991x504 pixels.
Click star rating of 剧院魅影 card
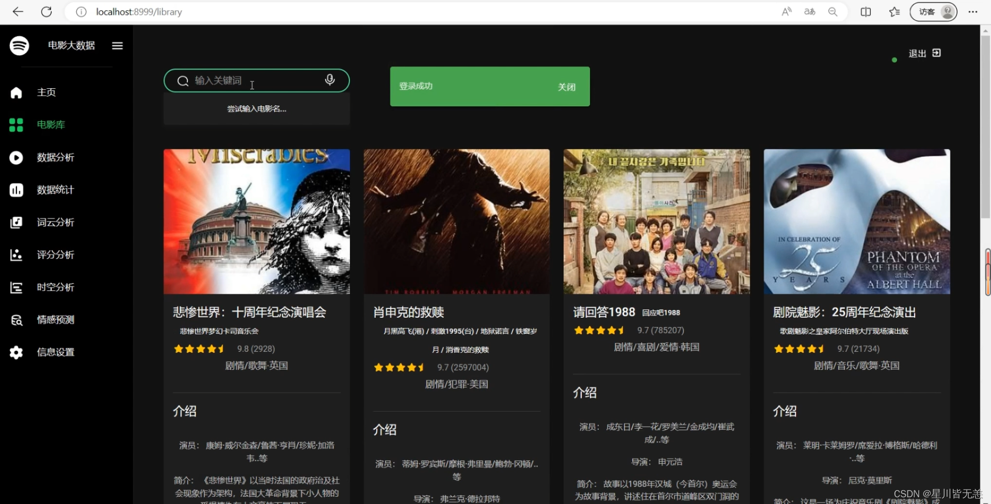click(x=800, y=349)
